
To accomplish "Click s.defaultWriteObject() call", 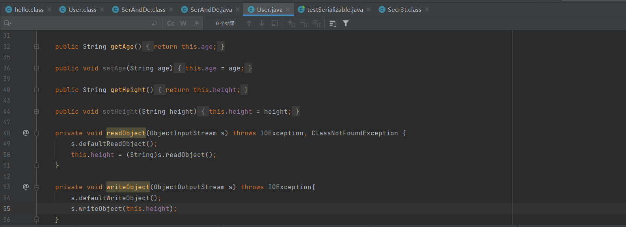I will pos(116,198).
